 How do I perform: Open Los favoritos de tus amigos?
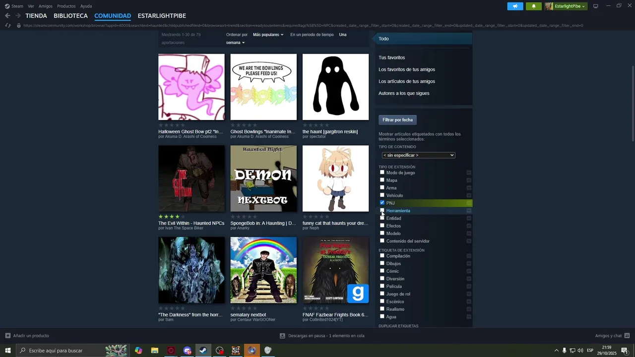407,69
